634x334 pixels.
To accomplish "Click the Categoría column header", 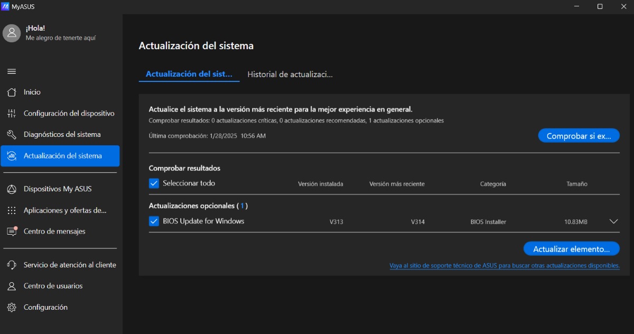I will 493,184.
